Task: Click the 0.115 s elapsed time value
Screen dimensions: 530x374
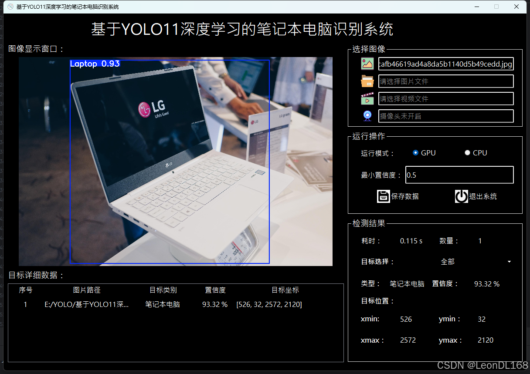Action: pyautogui.click(x=411, y=241)
